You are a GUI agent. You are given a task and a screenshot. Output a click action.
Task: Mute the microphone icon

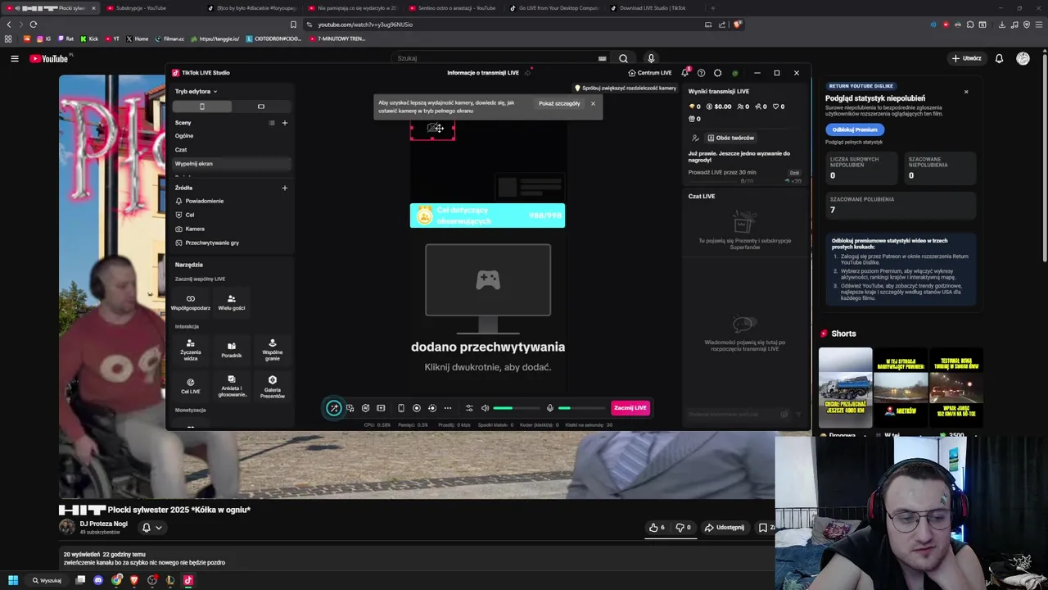[x=550, y=408]
